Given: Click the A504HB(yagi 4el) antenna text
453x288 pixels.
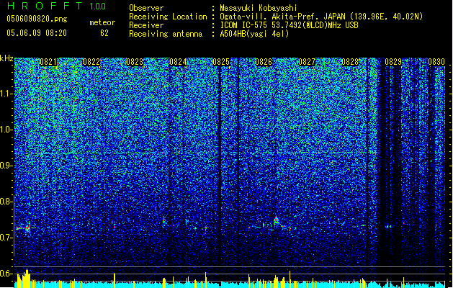Looking at the screenshot, I should pos(254,34).
